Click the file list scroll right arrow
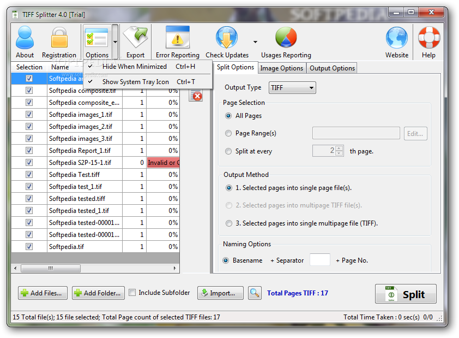Viewport: 459px width, 338px height. pos(175,268)
